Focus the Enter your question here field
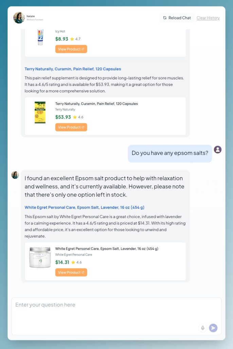 (116, 316)
